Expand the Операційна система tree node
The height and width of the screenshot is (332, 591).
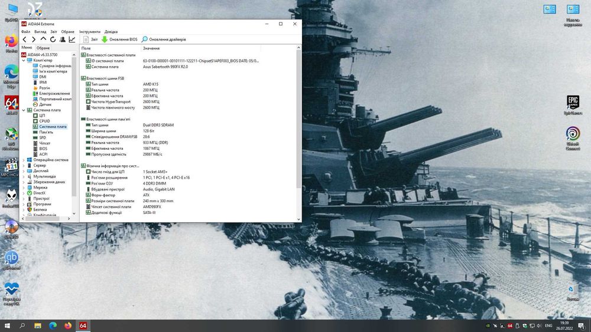[x=24, y=160]
